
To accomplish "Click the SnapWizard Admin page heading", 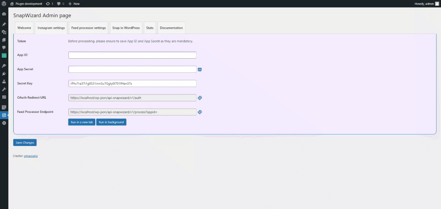I will point(42,15).
